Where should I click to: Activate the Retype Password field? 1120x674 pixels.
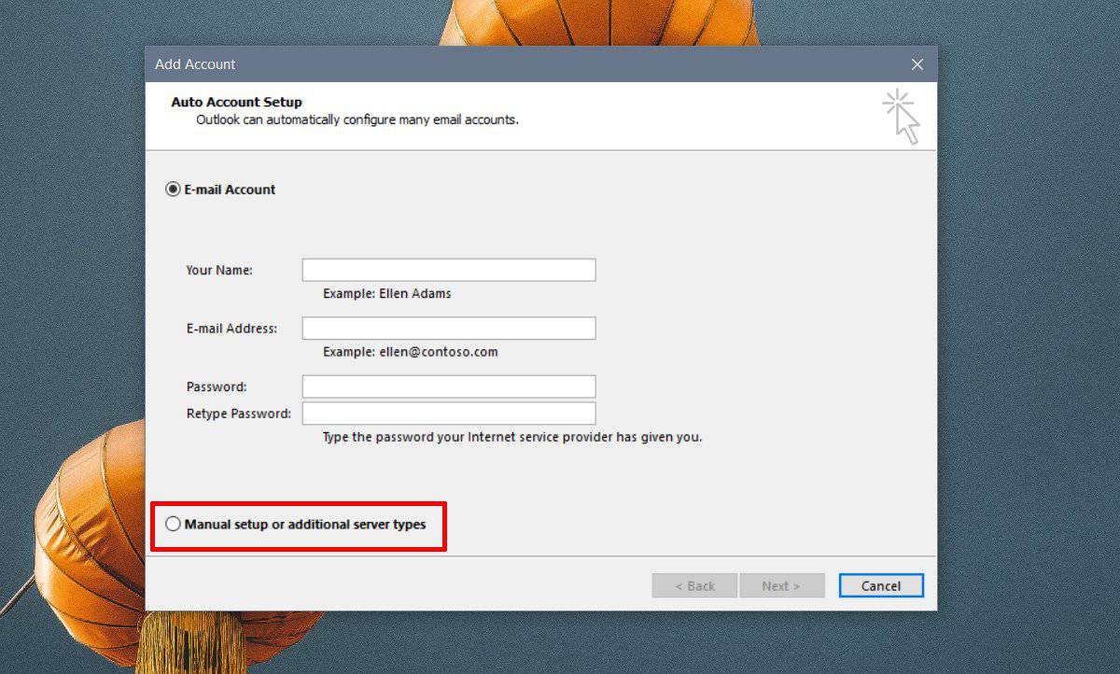449,414
